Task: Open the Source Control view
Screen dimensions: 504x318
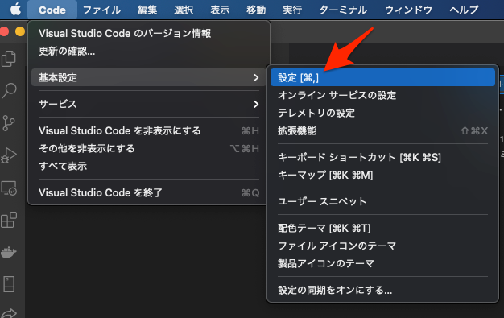Action: point(9,123)
